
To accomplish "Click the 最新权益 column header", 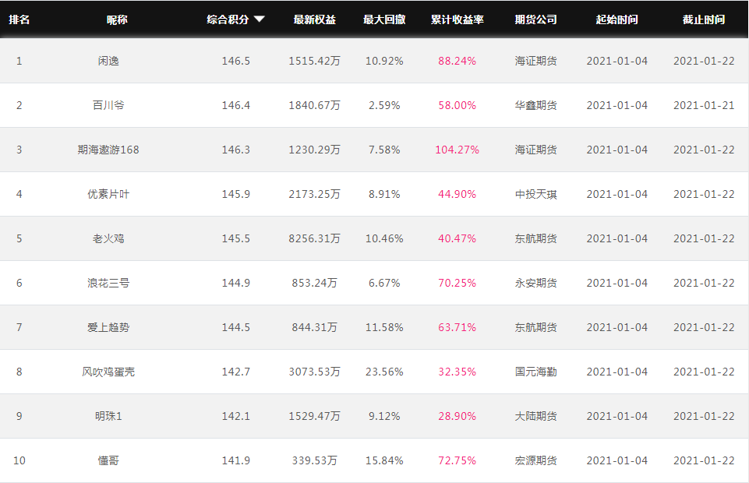I will [x=314, y=19].
